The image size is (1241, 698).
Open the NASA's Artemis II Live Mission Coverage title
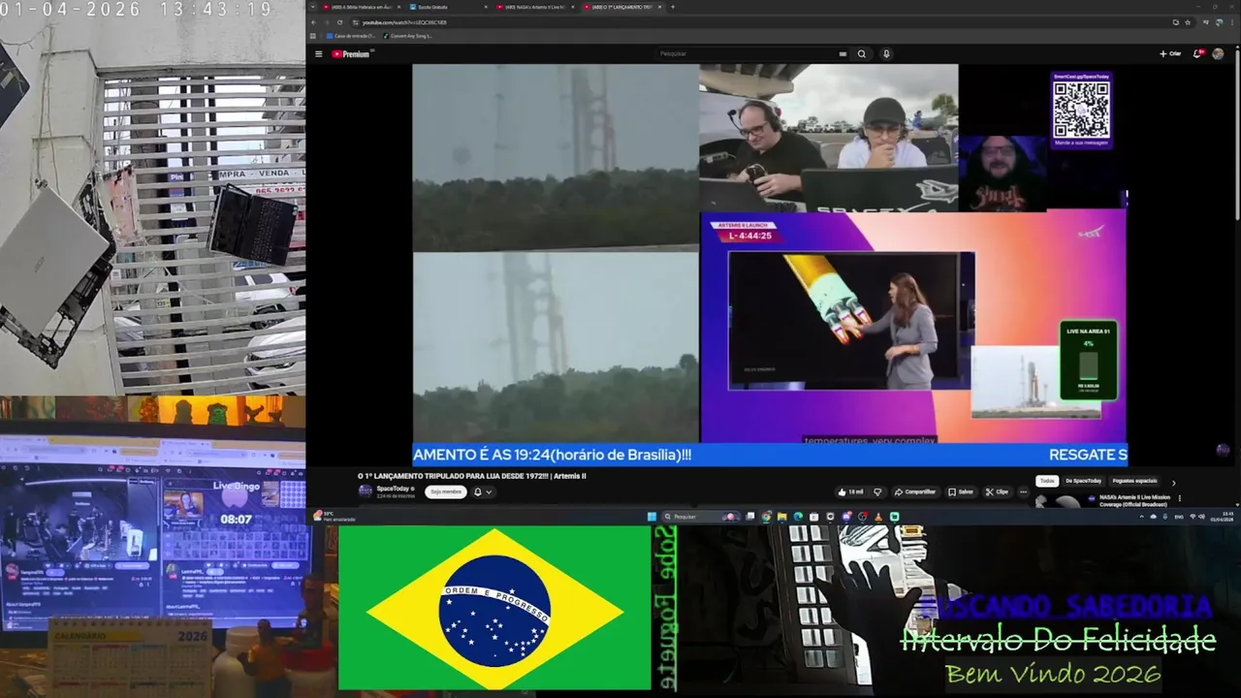pos(1134,501)
